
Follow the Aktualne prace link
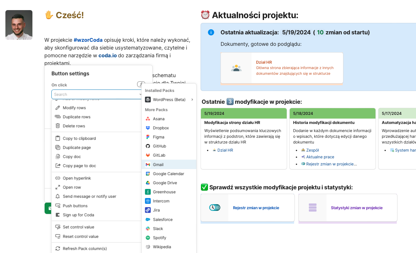320,157
